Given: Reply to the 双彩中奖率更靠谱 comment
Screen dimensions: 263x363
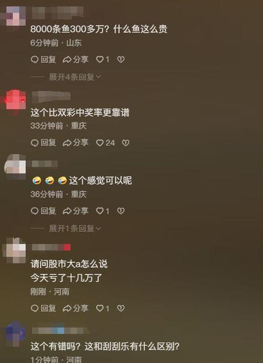Looking at the screenshot, I should pyautogui.click(x=43, y=143).
